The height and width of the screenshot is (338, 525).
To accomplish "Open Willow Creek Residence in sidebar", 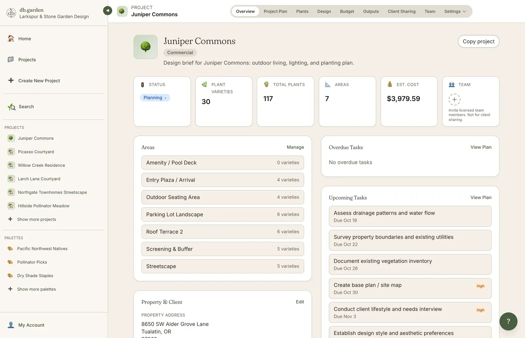I will point(41,165).
